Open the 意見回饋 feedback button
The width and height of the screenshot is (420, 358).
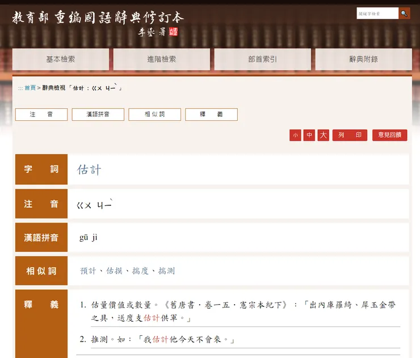tap(390, 135)
